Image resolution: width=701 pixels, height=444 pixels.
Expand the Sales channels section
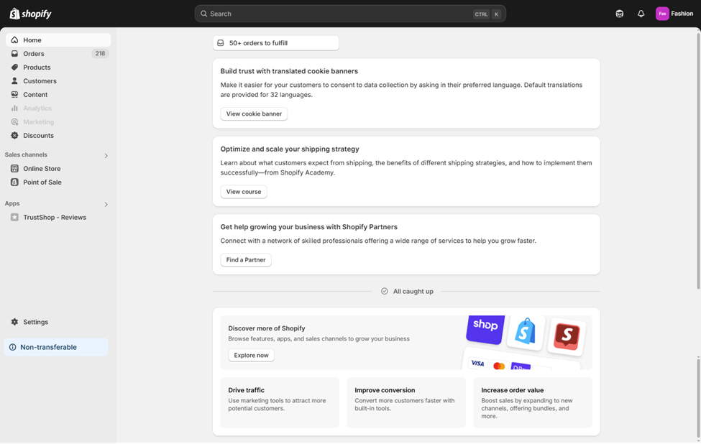tap(106, 155)
